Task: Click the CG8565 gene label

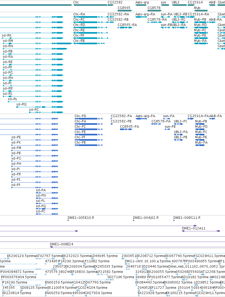Action: coord(124,8)
